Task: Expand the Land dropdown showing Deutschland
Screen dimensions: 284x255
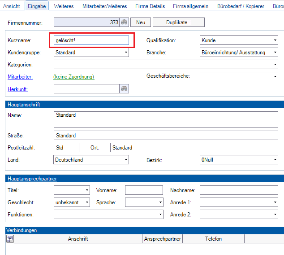Action: click(x=126, y=160)
